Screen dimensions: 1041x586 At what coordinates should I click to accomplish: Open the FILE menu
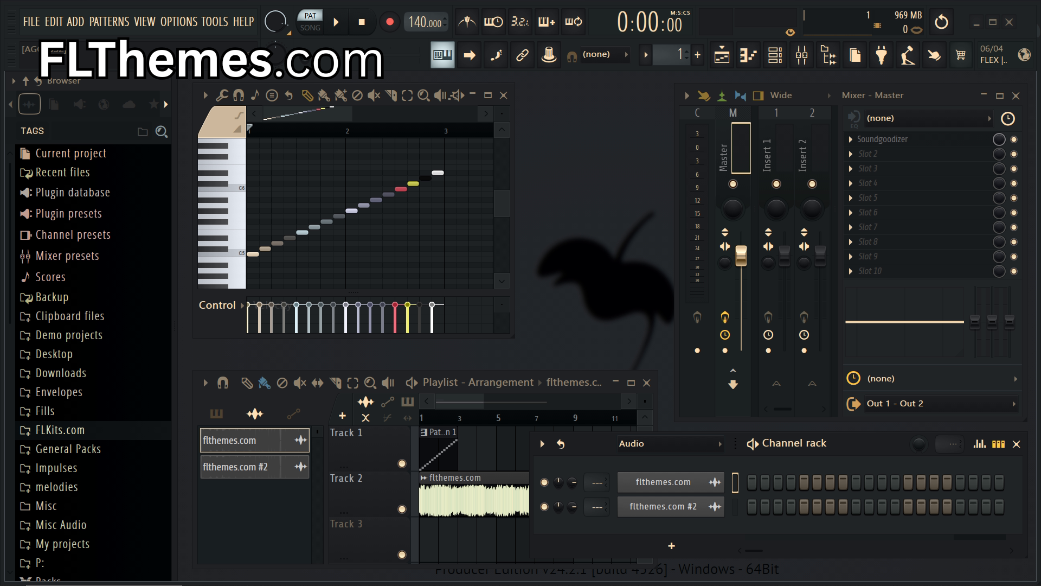[x=31, y=22]
